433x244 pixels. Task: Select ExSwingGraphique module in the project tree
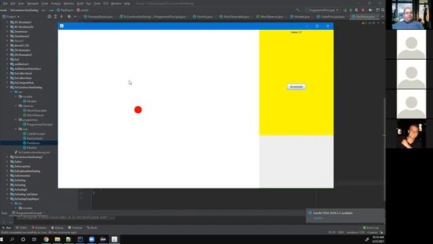pyautogui.click(x=24, y=199)
